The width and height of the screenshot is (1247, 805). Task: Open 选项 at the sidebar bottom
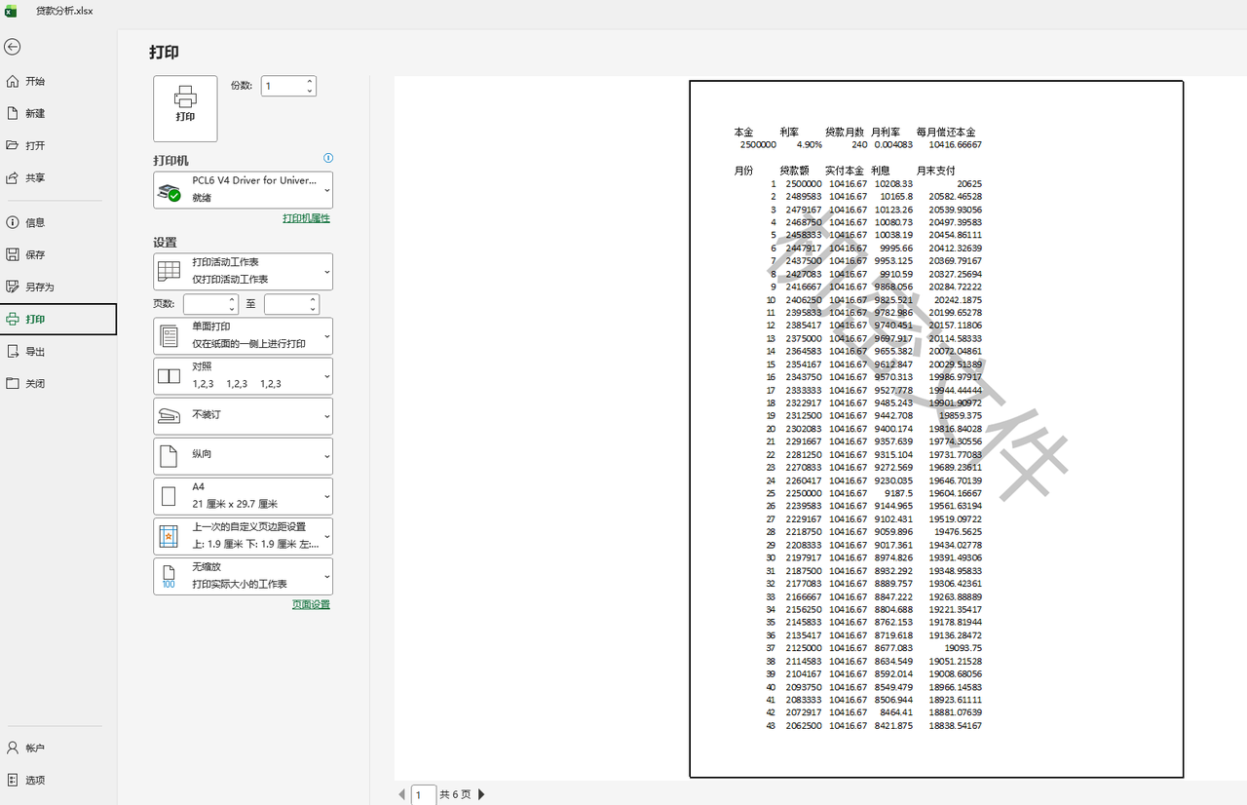pos(35,780)
